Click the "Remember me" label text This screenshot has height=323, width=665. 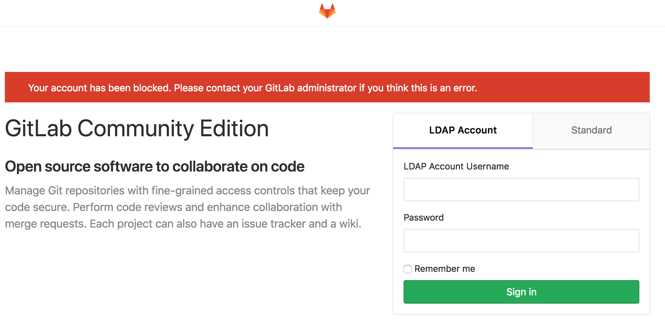click(x=444, y=269)
